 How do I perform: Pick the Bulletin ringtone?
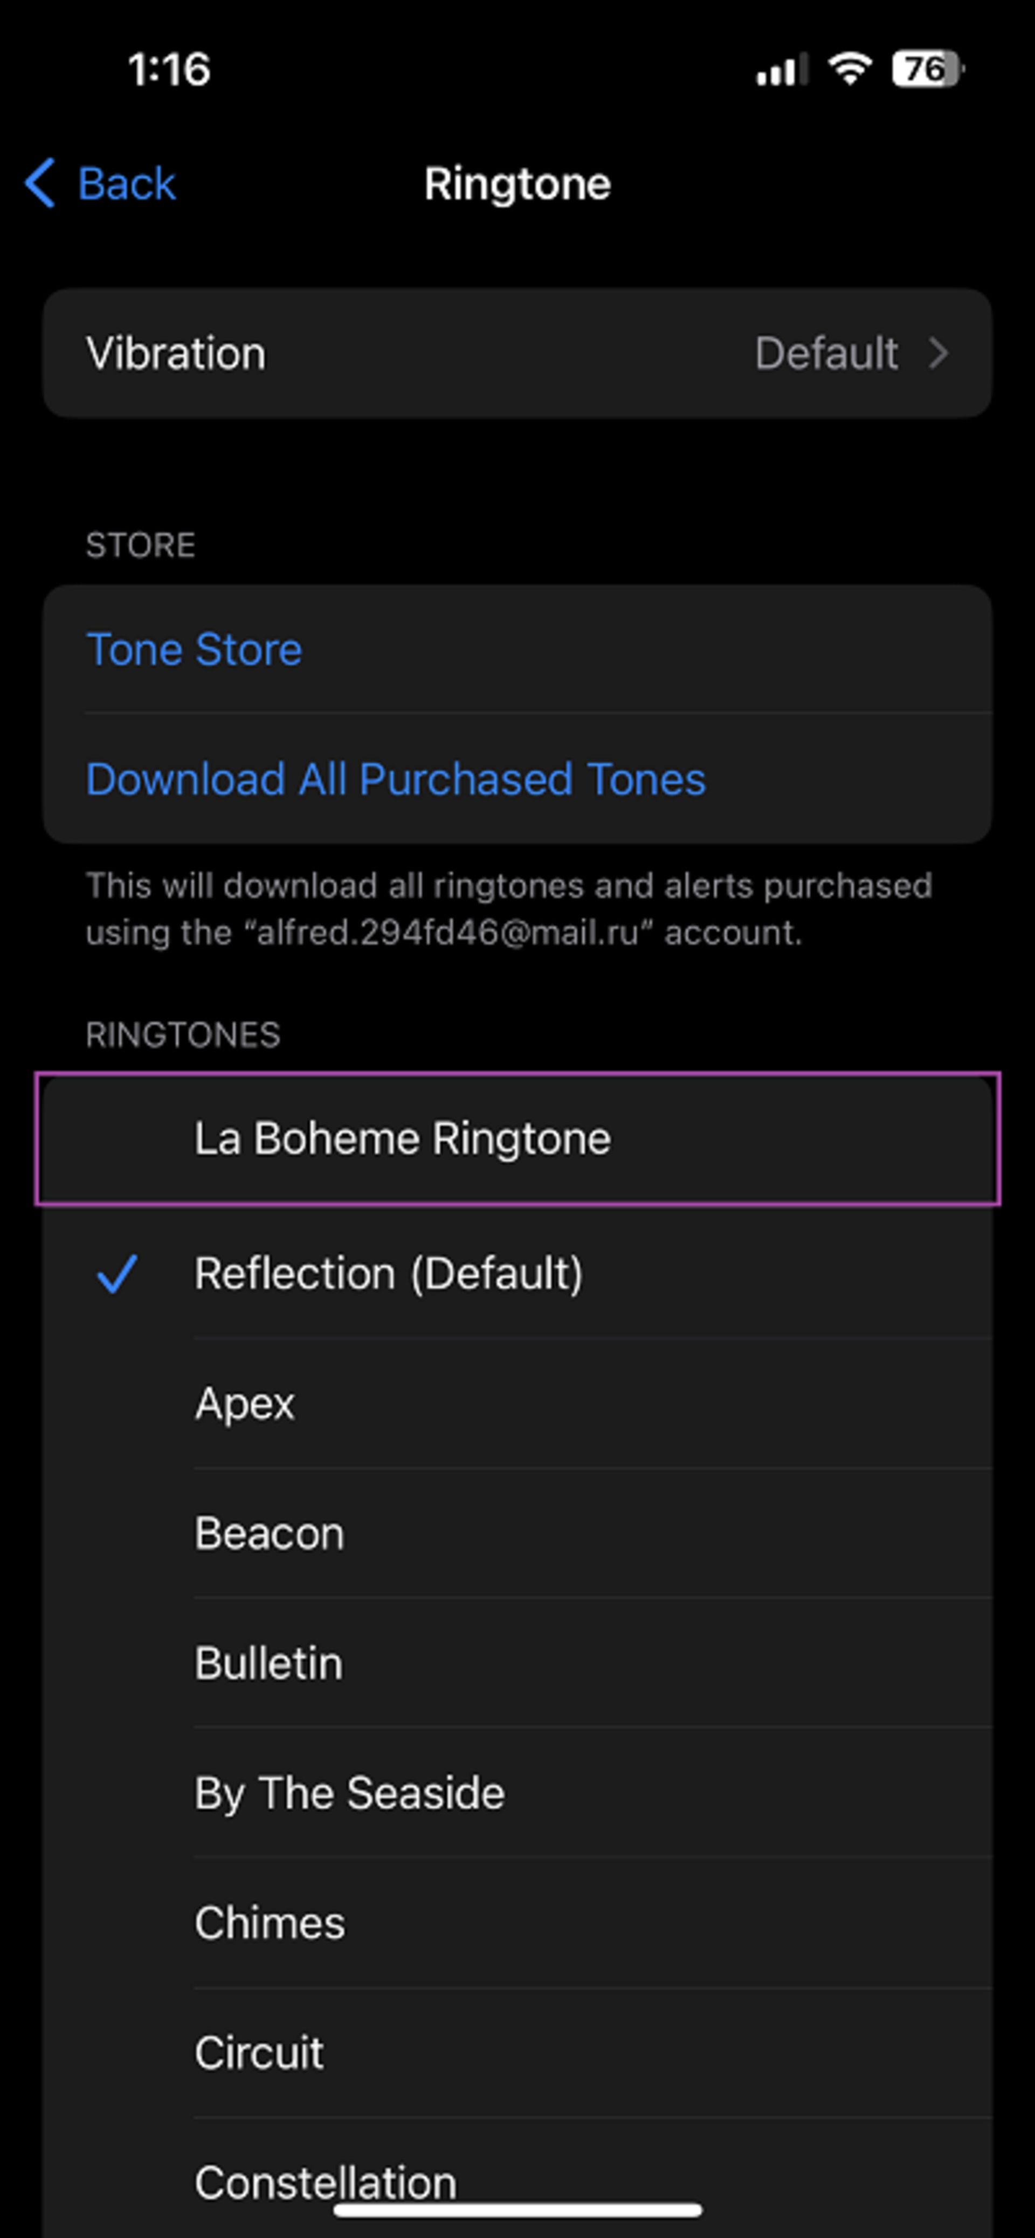(268, 1663)
